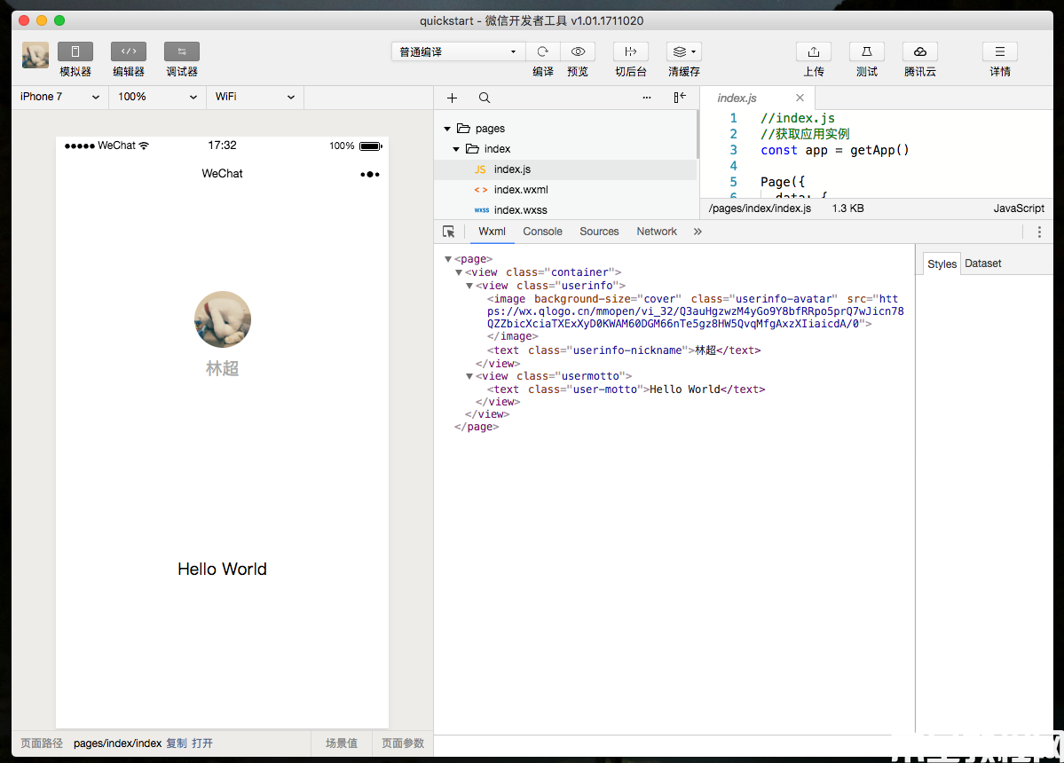1064x763 pixels.
Task: Collapse the index folder
Action: click(456, 149)
